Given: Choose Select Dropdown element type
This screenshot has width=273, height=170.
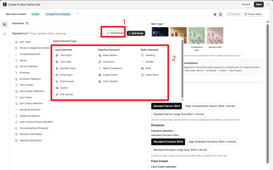Looking at the screenshot, I should click(x=112, y=68).
